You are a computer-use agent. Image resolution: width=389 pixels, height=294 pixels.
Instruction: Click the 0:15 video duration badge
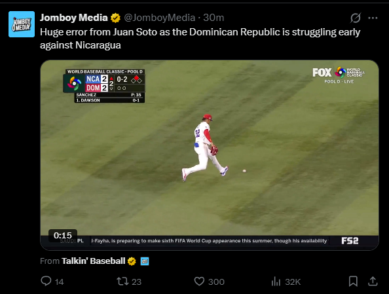[x=63, y=235]
